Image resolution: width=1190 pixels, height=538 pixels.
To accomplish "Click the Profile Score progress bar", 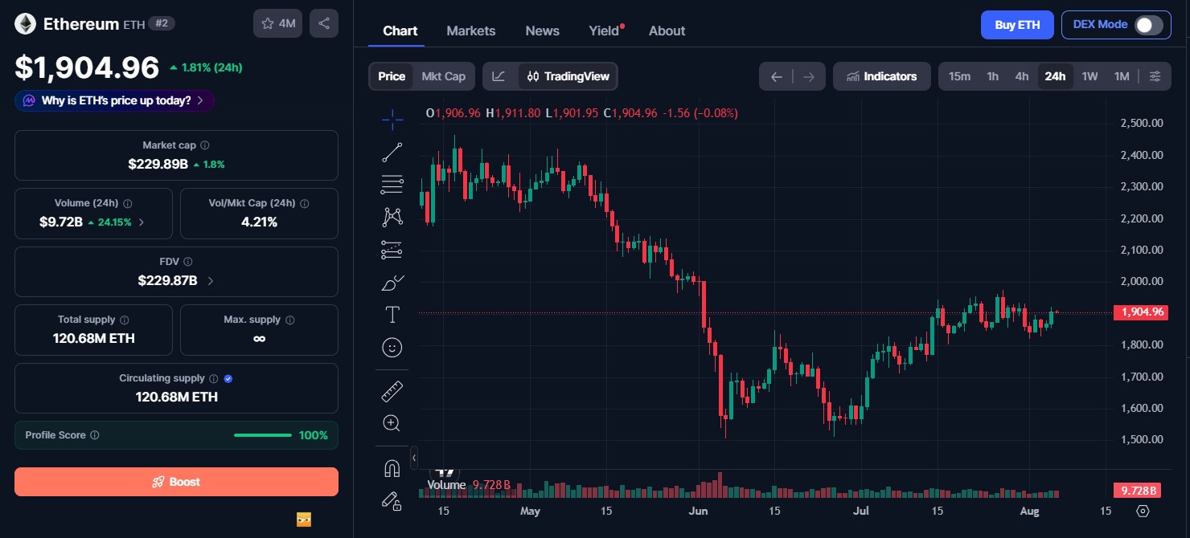I will point(263,435).
